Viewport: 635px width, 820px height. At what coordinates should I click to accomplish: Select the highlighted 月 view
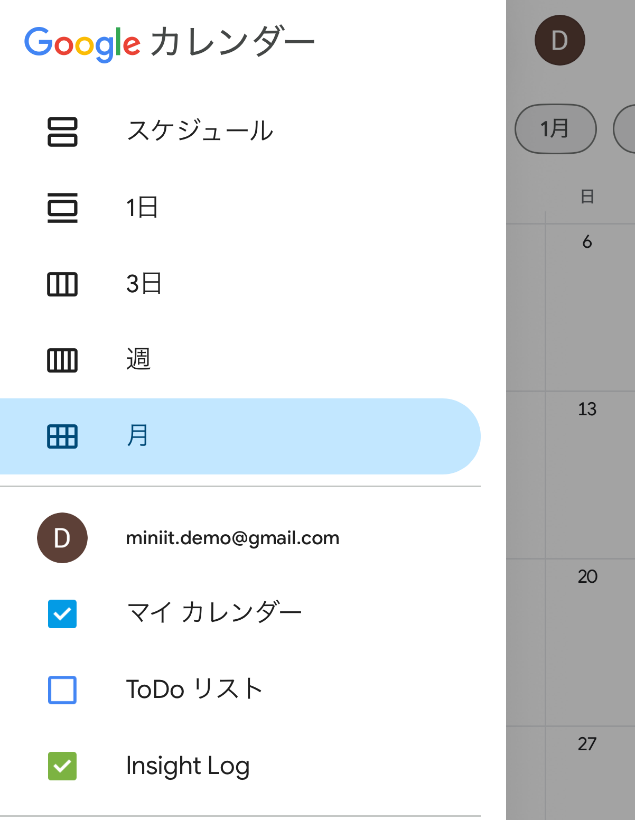coord(240,436)
